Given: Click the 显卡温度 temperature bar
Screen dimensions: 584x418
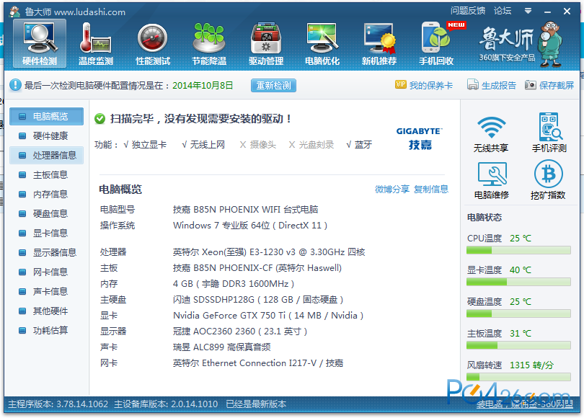Looking at the screenshot, I should coord(518,282).
